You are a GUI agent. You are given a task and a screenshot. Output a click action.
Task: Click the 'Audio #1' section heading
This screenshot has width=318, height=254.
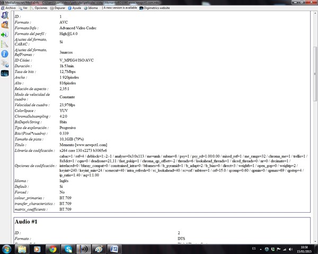(x=26, y=222)
